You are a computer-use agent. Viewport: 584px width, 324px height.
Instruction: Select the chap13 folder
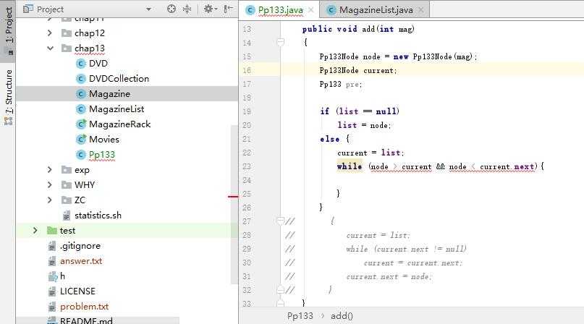tap(90, 48)
